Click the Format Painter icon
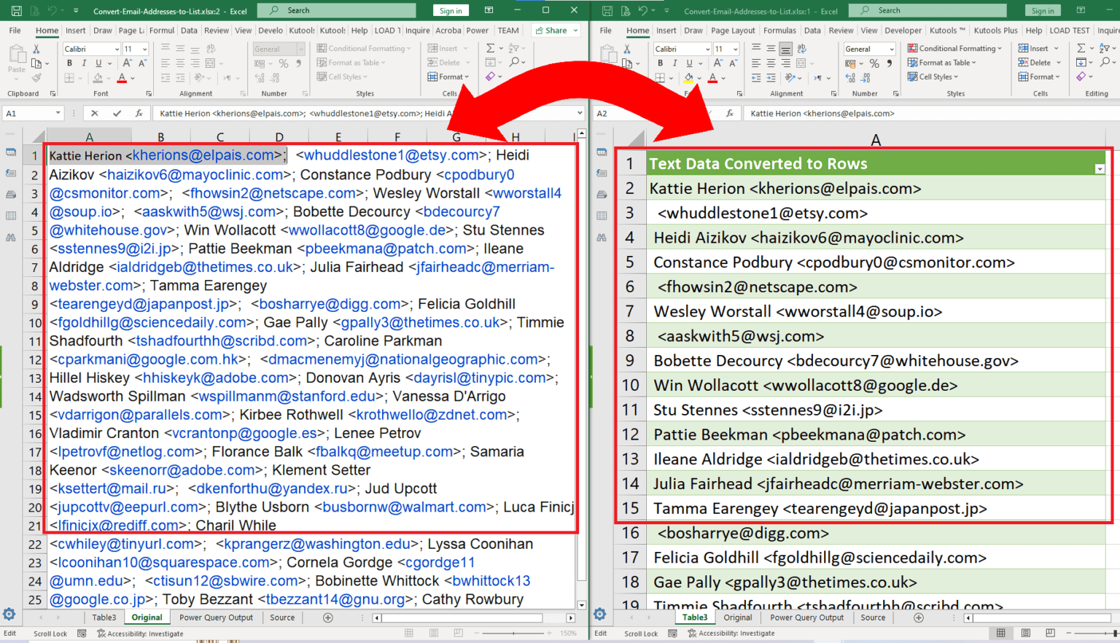The height and width of the screenshot is (643, 1120). pyautogui.click(x=36, y=77)
